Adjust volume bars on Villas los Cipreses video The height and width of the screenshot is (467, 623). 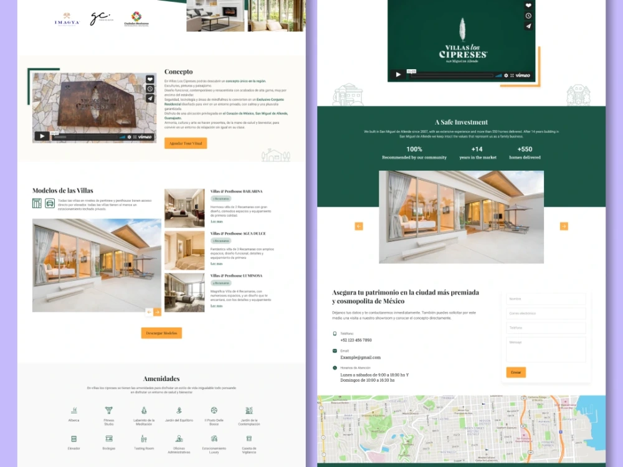[498, 75]
